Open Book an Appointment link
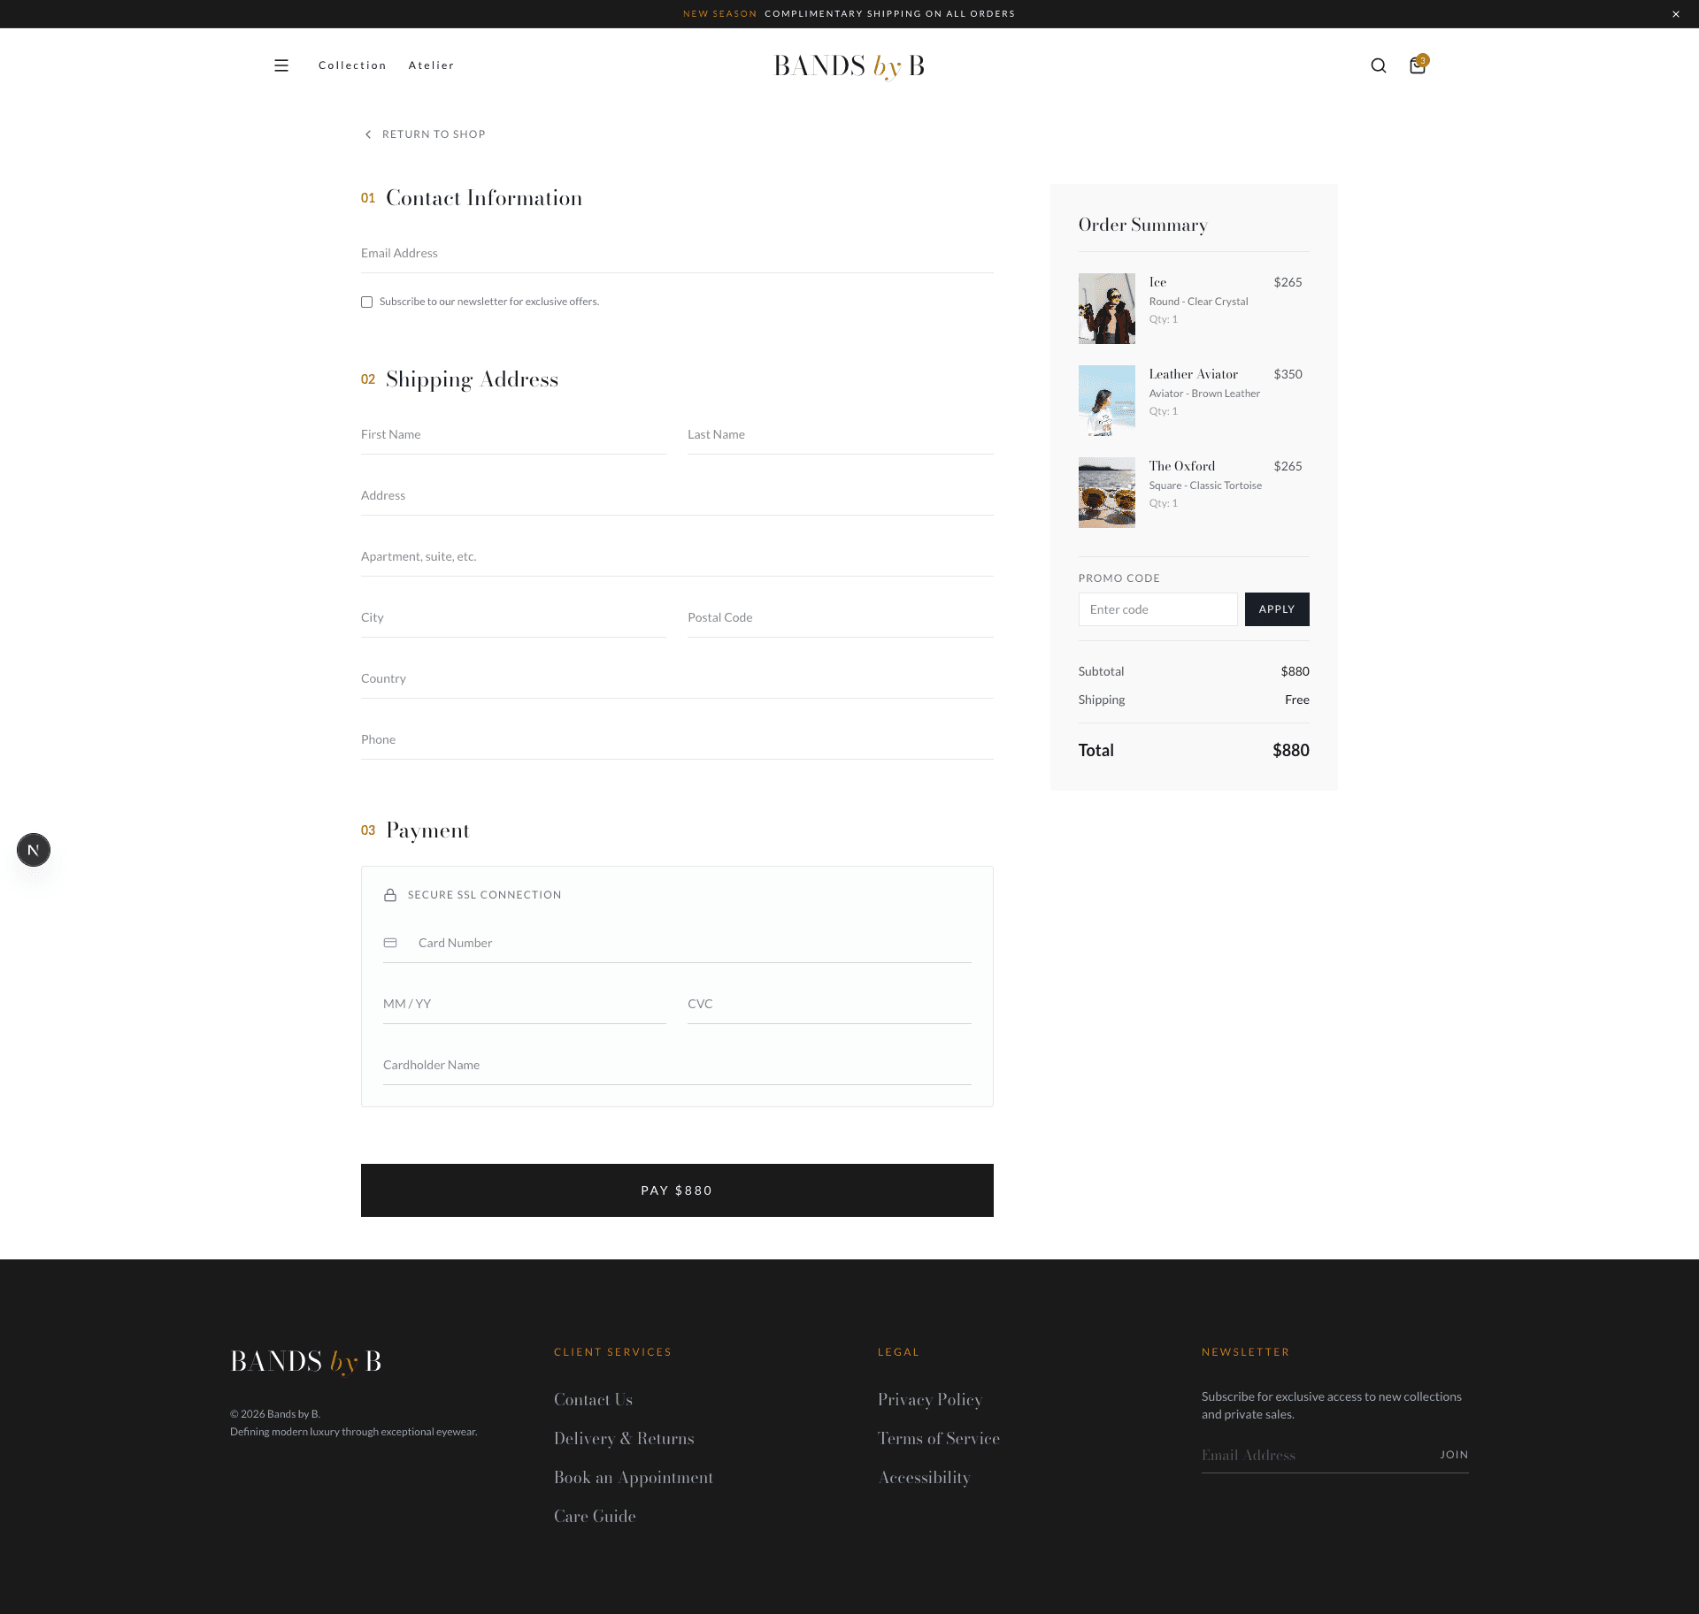Screen dimensions: 1699x1614 coord(634,1477)
